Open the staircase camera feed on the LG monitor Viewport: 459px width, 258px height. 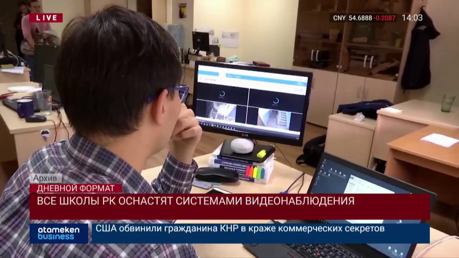pyautogui.click(x=275, y=120)
